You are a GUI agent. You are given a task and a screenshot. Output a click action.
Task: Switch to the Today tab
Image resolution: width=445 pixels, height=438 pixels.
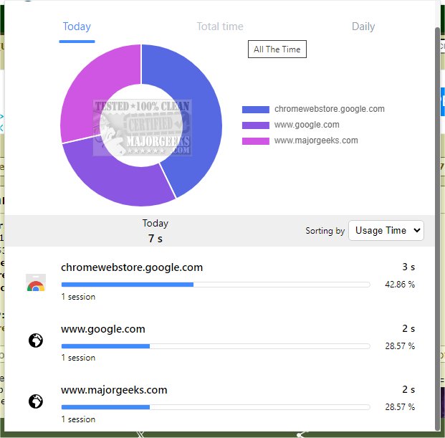tap(77, 27)
